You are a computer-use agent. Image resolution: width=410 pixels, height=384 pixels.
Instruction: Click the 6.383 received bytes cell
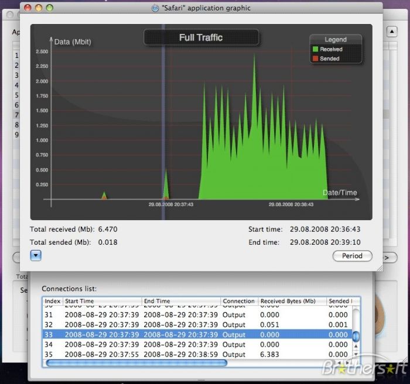269,355
